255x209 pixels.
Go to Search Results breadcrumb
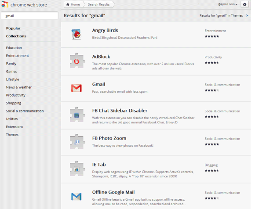(99, 4)
